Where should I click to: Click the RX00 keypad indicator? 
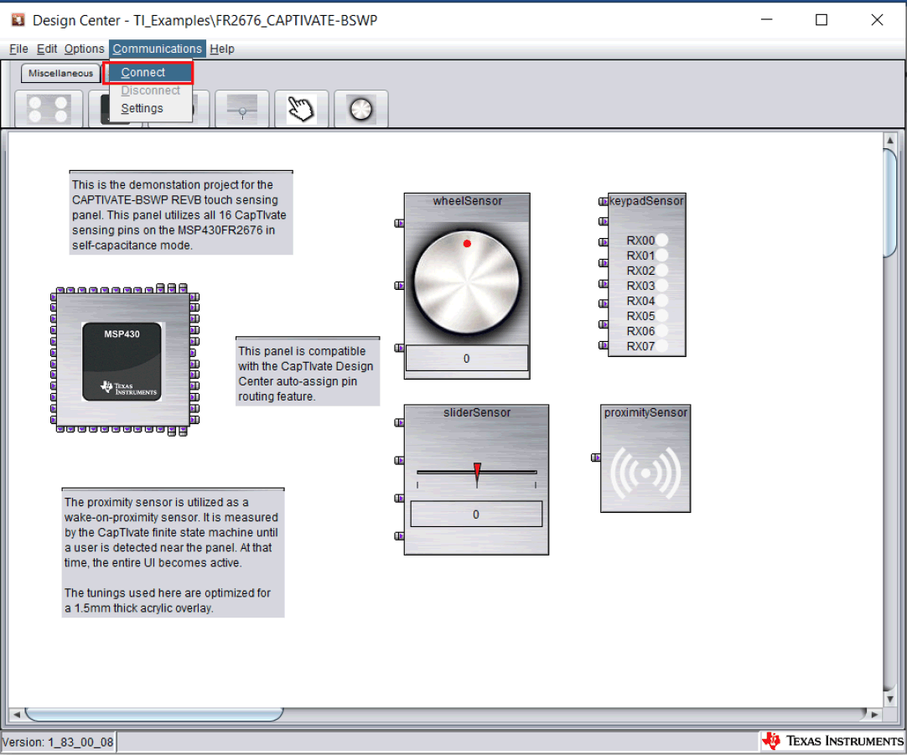(661, 240)
